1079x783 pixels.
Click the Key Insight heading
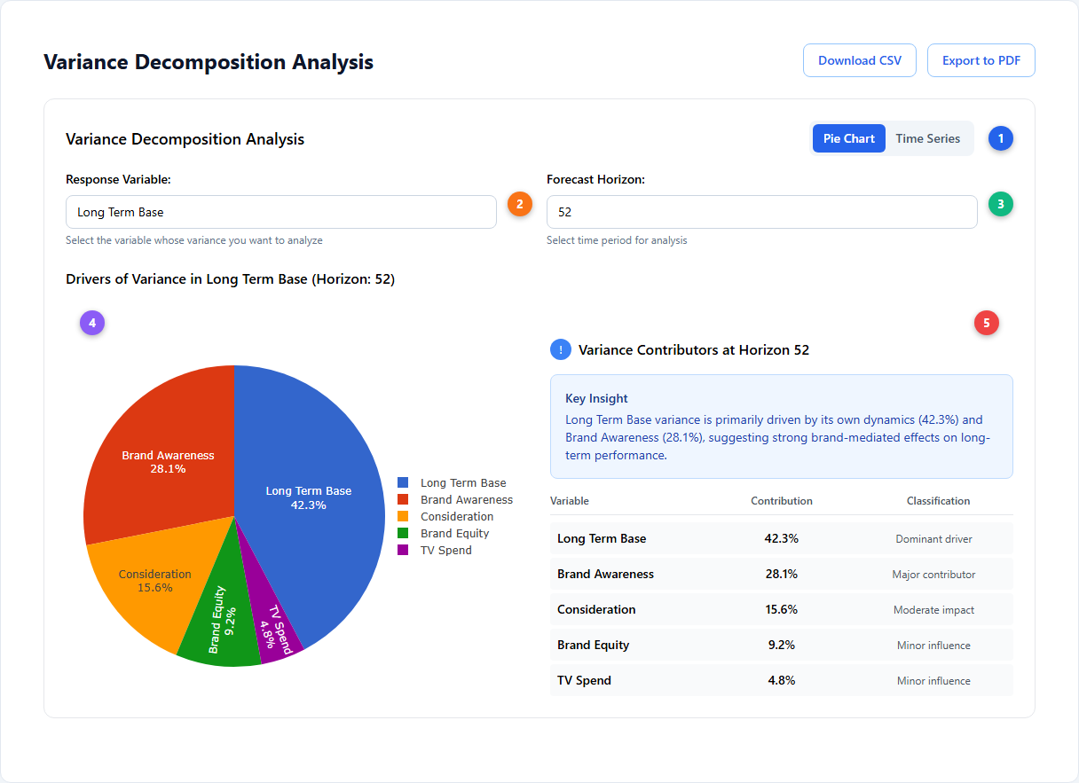(x=596, y=399)
